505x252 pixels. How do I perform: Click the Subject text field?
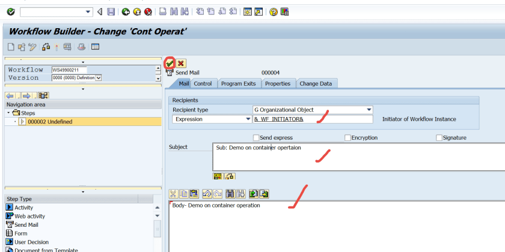[355, 156]
